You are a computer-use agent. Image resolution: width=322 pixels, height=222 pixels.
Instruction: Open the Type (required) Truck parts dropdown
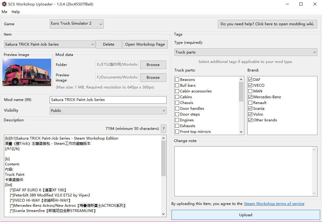(x=246, y=52)
